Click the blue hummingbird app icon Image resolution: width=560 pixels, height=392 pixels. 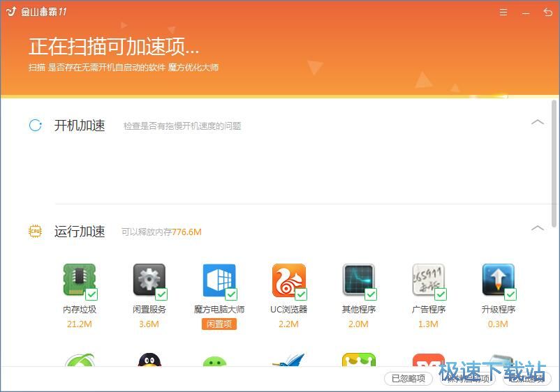click(288, 359)
